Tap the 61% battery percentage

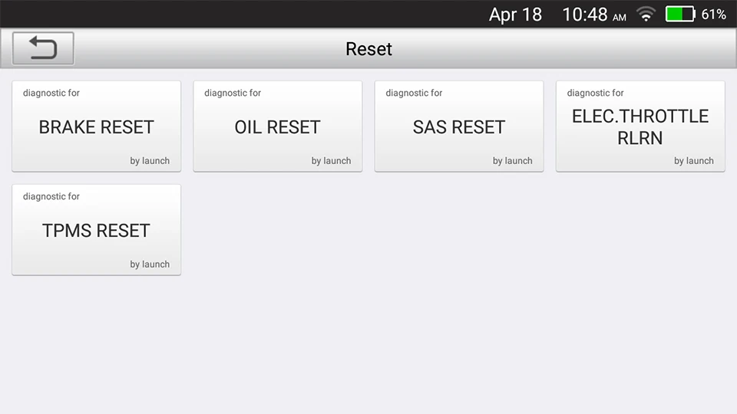coord(713,15)
